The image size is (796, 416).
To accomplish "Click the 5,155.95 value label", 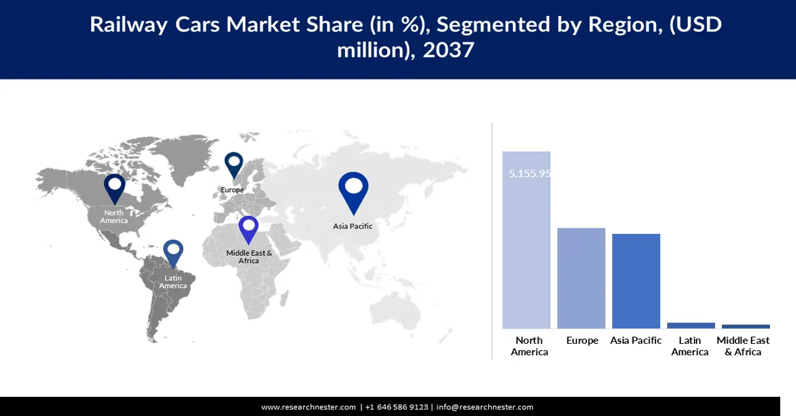I will click(530, 174).
